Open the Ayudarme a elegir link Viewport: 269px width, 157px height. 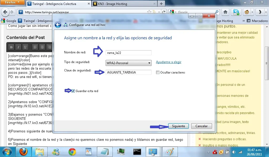[x=169, y=62]
